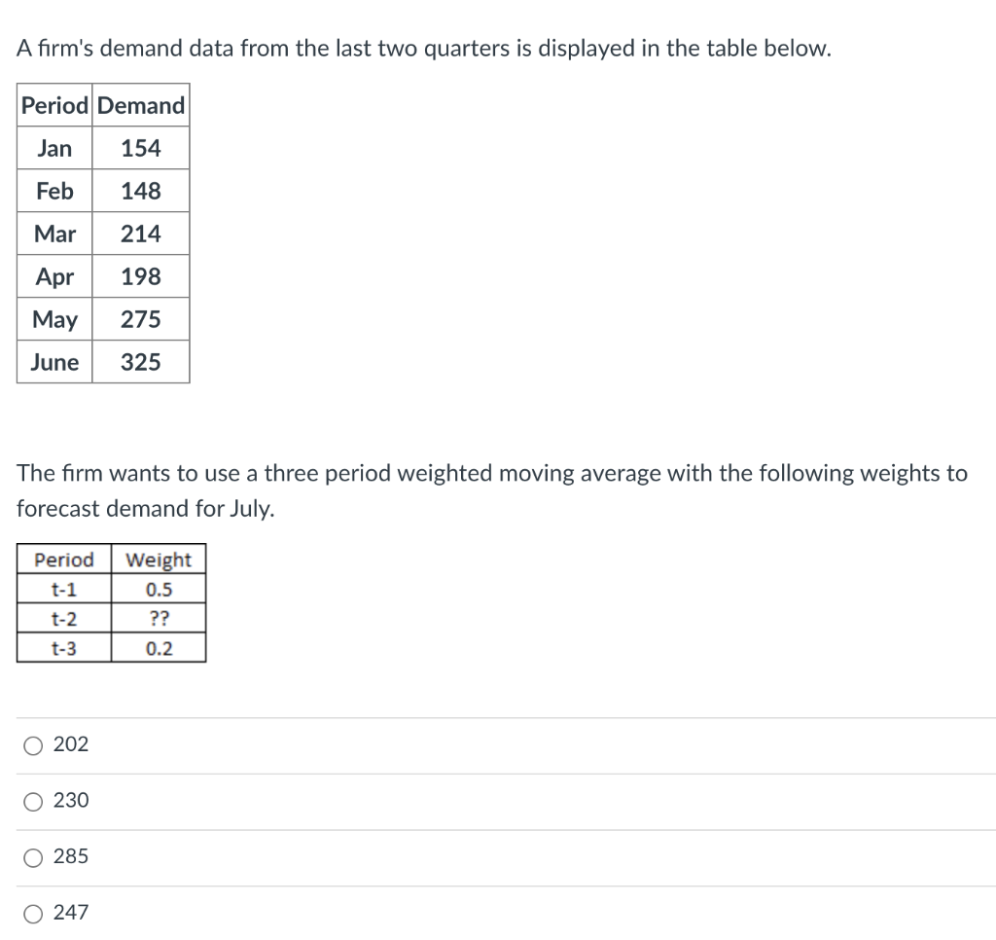
Task: Click the June demand value 325
Action: (x=140, y=362)
